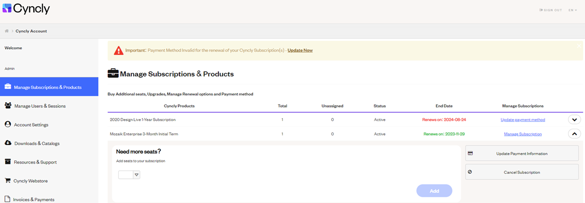The width and height of the screenshot is (585, 203).
Task: Open the seat quantity dropdown arrow
Action: coord(137,175)
